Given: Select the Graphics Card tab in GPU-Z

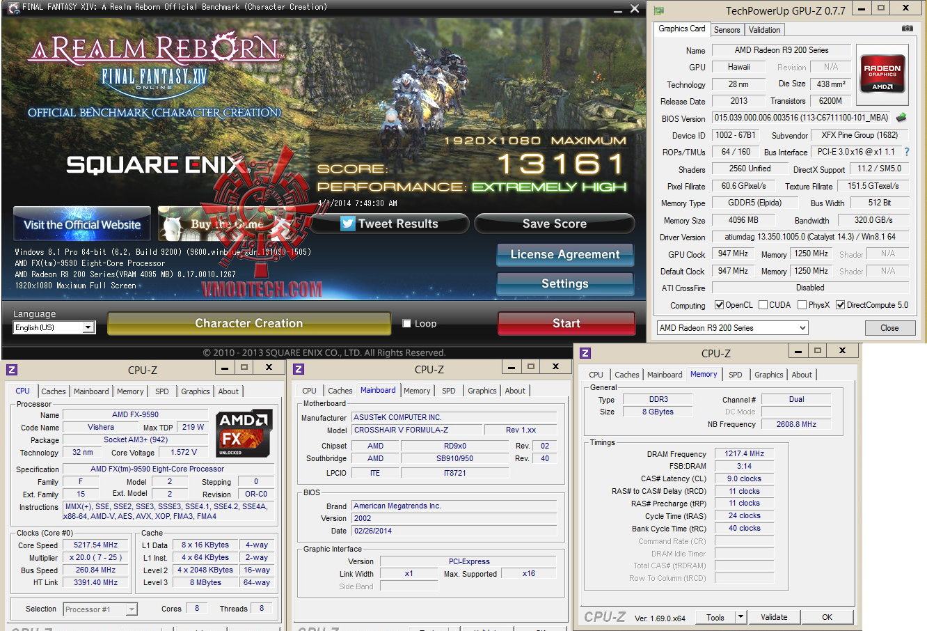Looking at the screenshot, I should click(682, 29).
